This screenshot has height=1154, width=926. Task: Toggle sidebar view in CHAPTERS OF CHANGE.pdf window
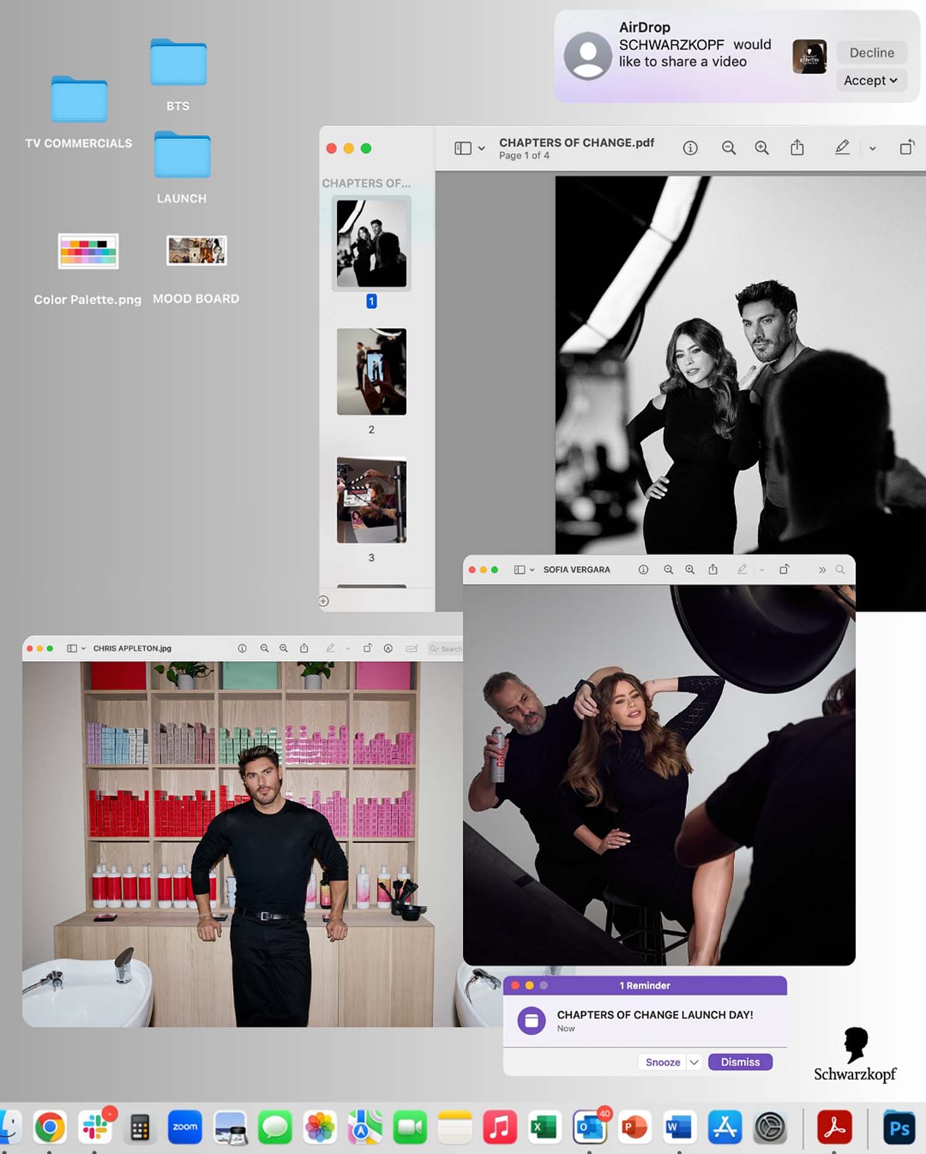463,148
